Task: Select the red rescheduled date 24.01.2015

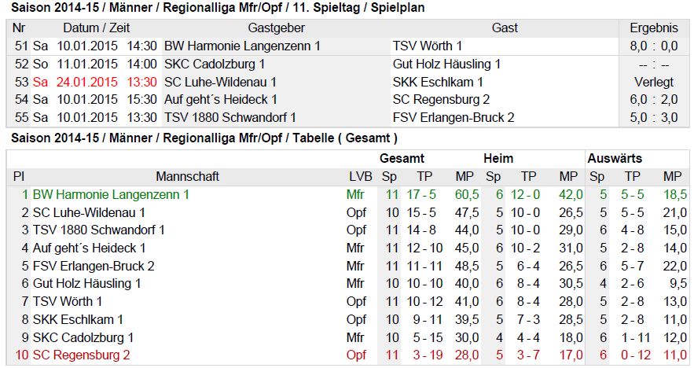Action: point(86,83)
